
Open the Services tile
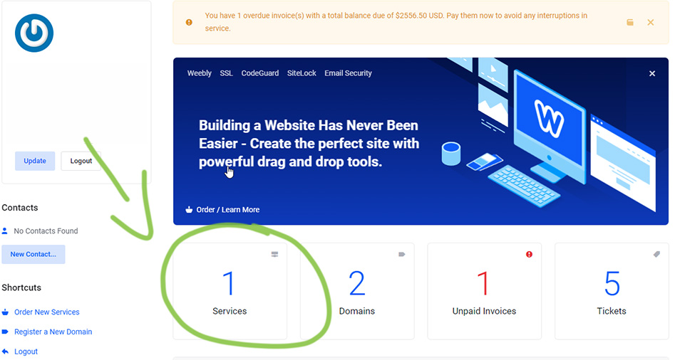tap(230, 291)
